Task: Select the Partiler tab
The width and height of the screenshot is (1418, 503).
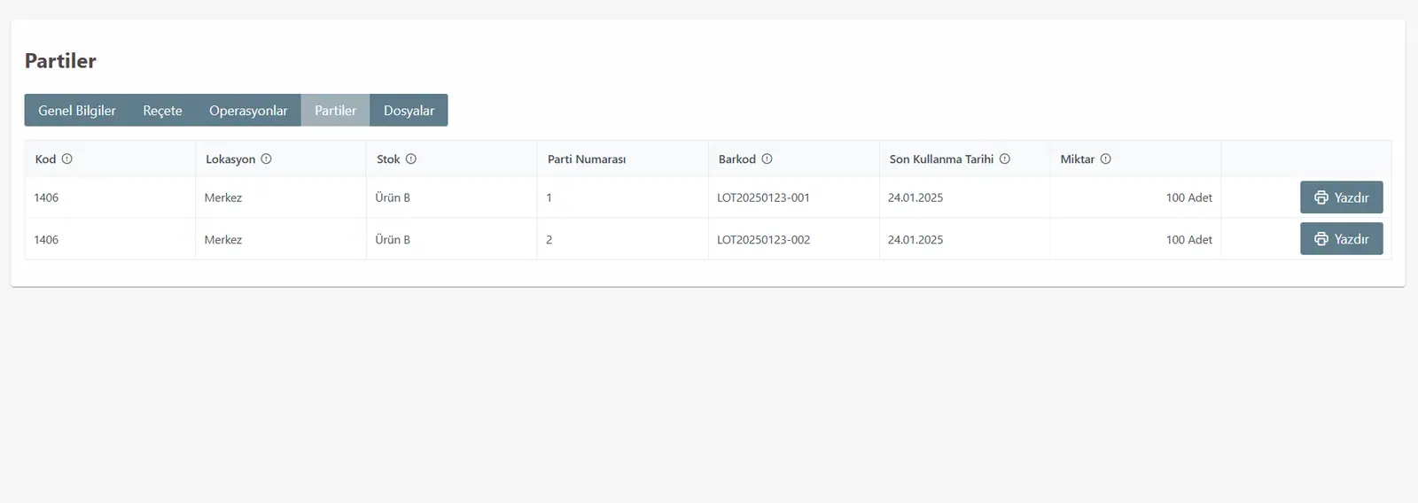Action: (335, 111)
